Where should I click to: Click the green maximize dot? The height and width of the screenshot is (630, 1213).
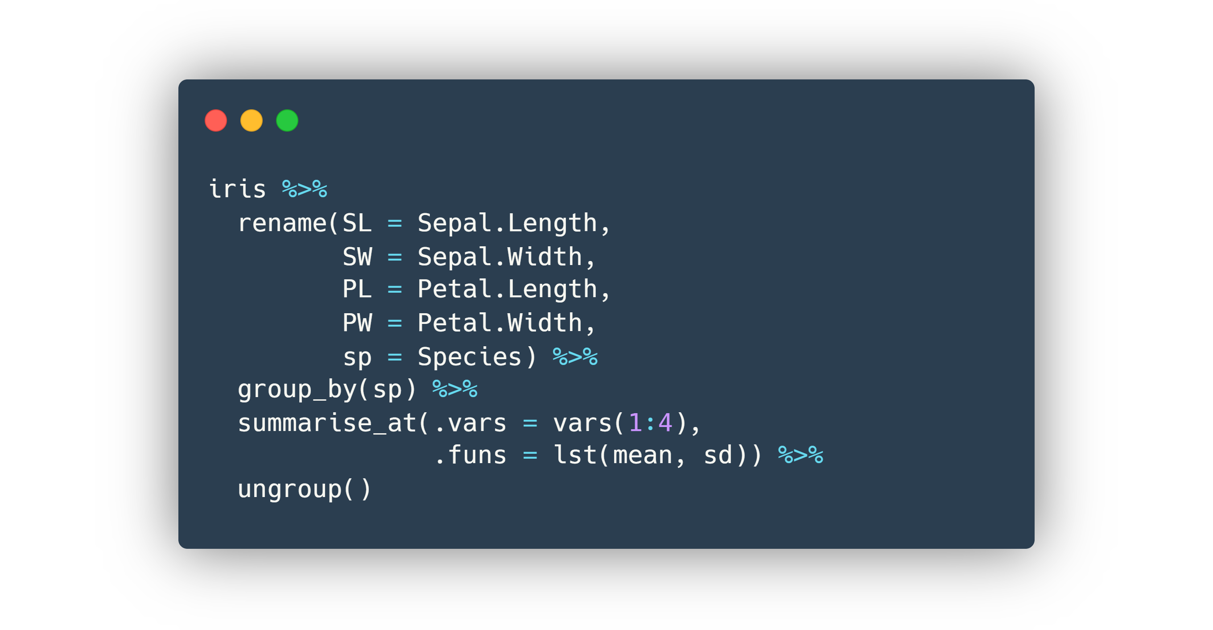[x=287, y=120]
